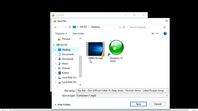
Task: Select Documents in navigation tree
Action: 66,54
